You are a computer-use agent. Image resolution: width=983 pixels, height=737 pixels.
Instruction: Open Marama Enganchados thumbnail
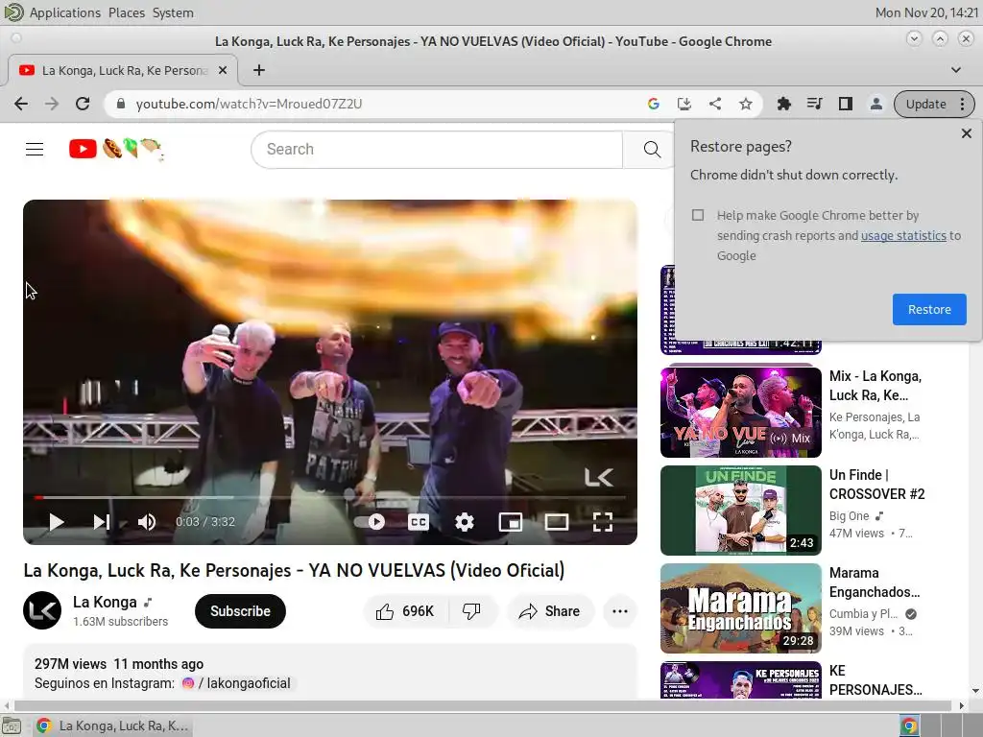[740, 607]
